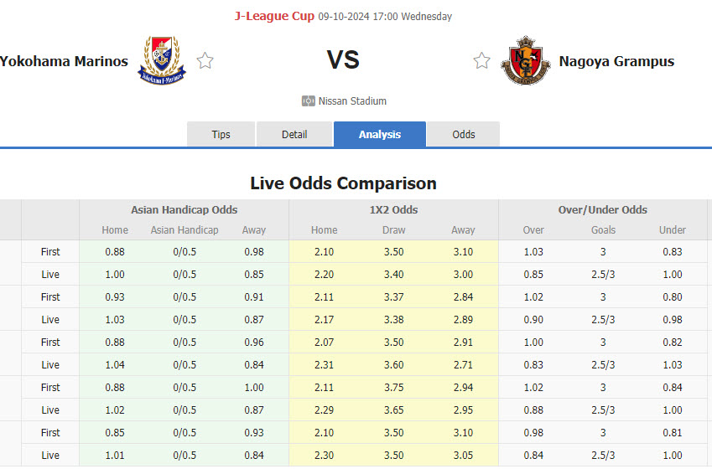Click over odds 0.88
712x474 pixels.
coord(533,410)
